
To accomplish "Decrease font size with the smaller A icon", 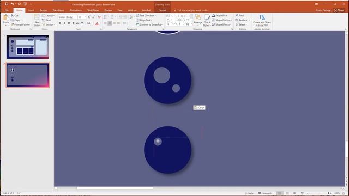I will pos(93,17).
